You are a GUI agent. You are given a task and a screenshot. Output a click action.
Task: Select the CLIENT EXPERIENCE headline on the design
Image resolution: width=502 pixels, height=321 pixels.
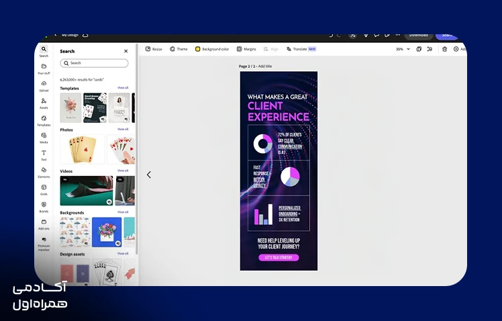click(279, 111)
